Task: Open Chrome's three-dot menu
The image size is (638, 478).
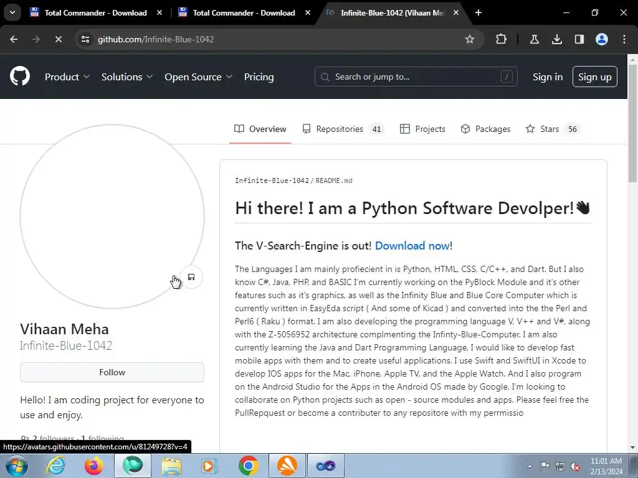Action: [624, 39]
